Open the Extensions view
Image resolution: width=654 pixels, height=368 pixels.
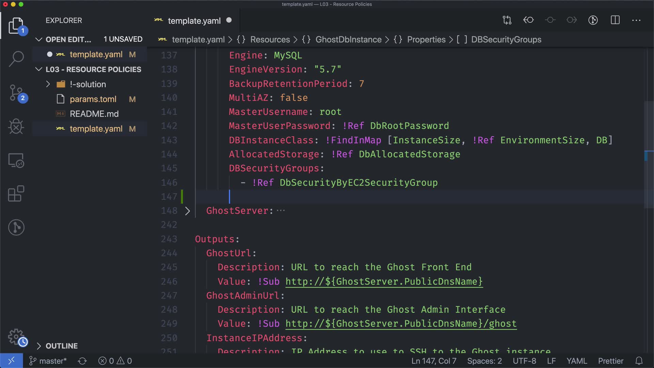coord(16,194)
